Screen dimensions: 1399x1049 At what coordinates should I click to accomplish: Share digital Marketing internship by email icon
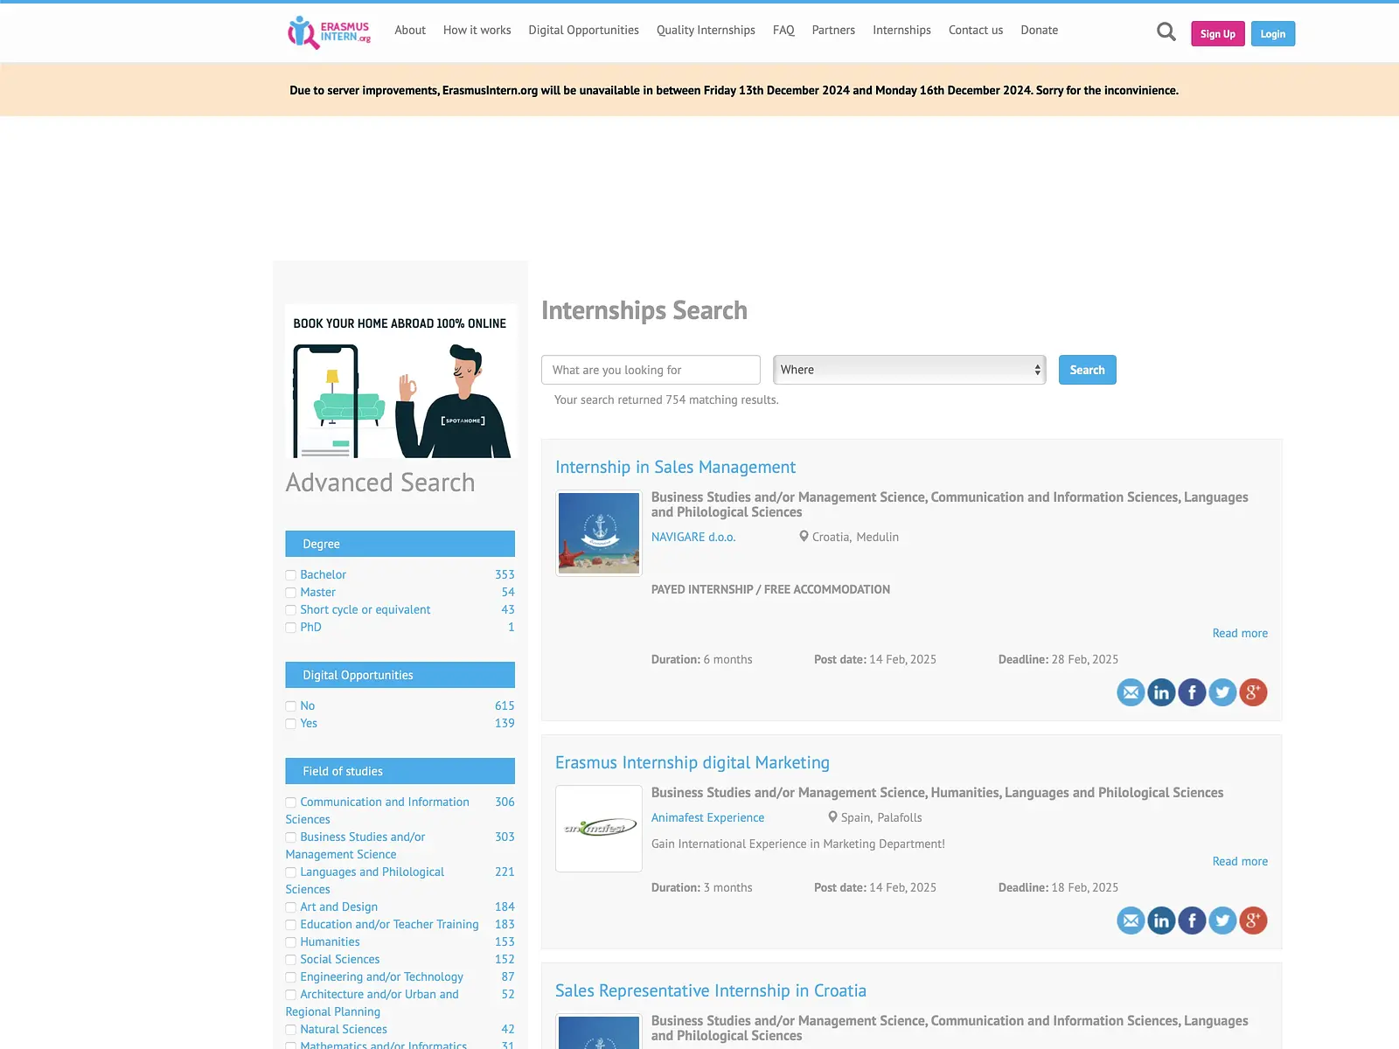click(x=1131, y=920)
